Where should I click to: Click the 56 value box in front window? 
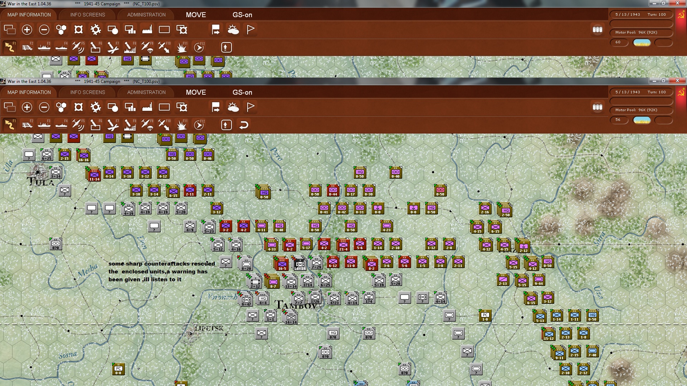point(619,120)
